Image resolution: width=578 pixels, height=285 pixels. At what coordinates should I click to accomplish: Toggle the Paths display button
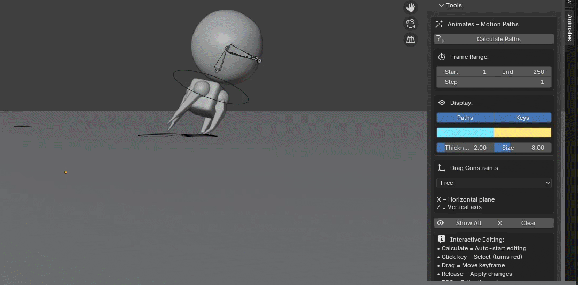point(465,118)
